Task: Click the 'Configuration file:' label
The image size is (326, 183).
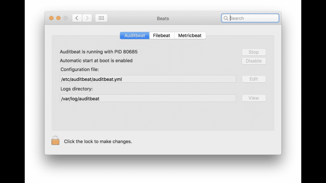Action: (x=80, y=69)
